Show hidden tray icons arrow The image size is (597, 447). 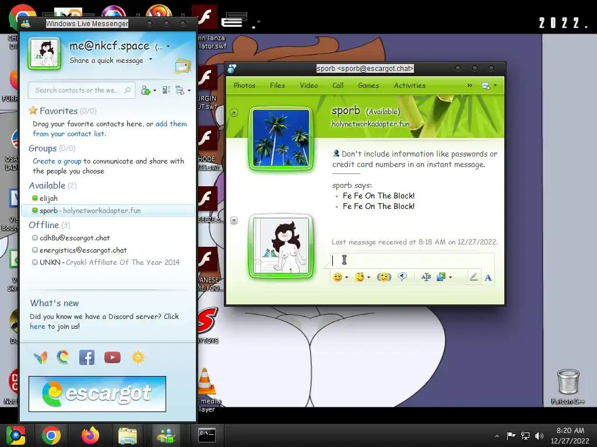497,436
